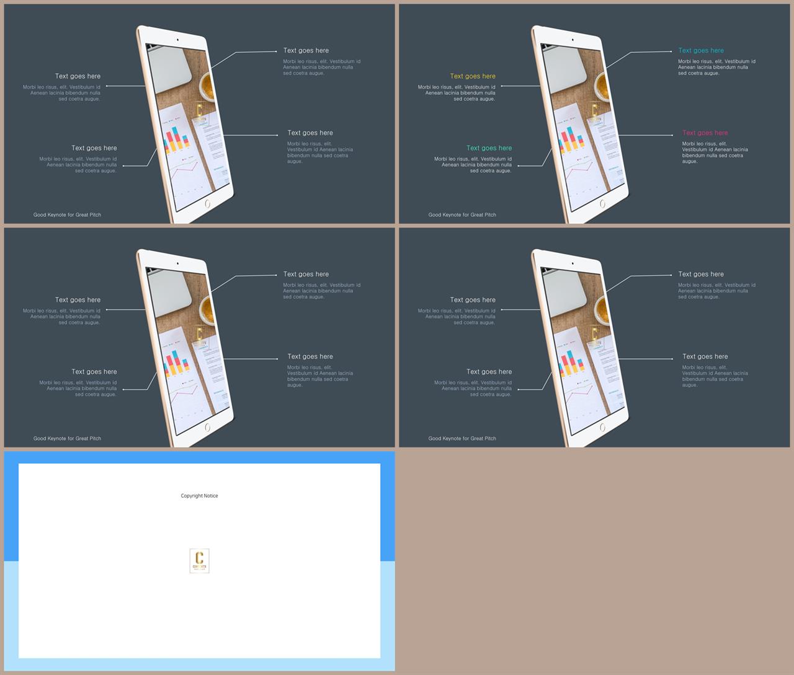Click the home button on the top-left slide's tablet

click(x=207, y=204)
